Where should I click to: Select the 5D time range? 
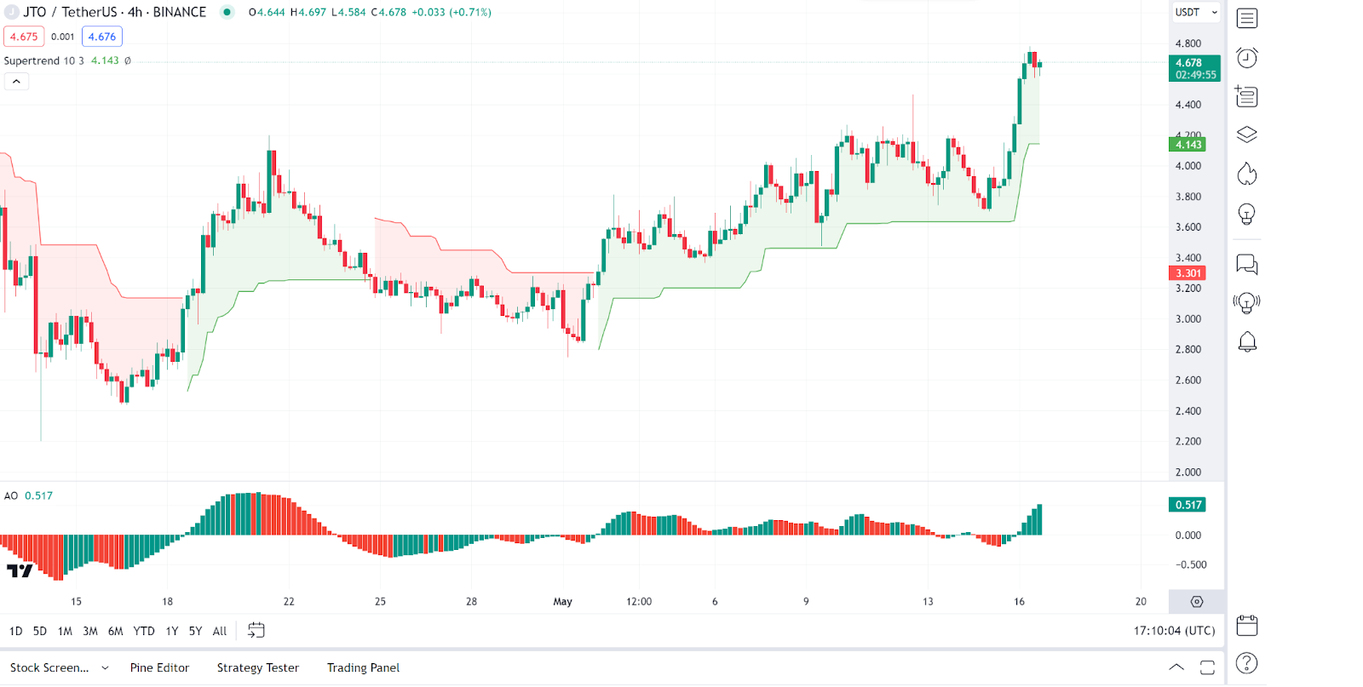pos(40,632)
